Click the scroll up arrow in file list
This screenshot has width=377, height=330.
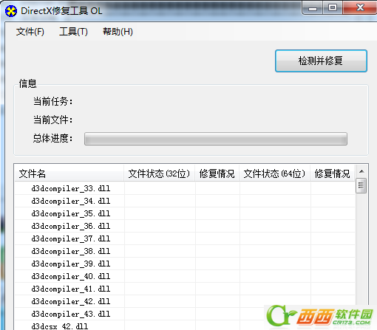pos(361,171)
